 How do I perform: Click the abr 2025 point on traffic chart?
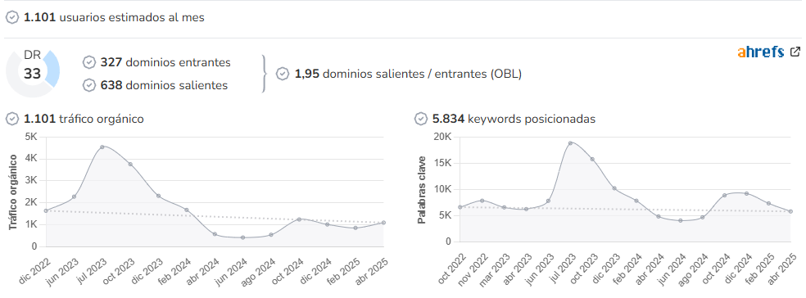click(383, 223)
